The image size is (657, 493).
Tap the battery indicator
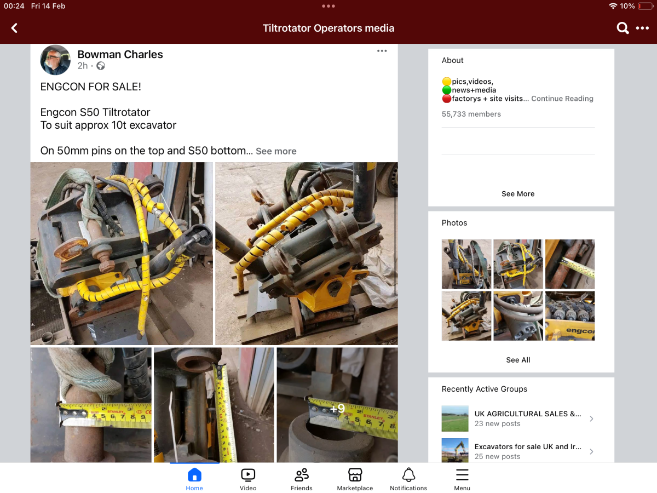click(x=646, y=6)
